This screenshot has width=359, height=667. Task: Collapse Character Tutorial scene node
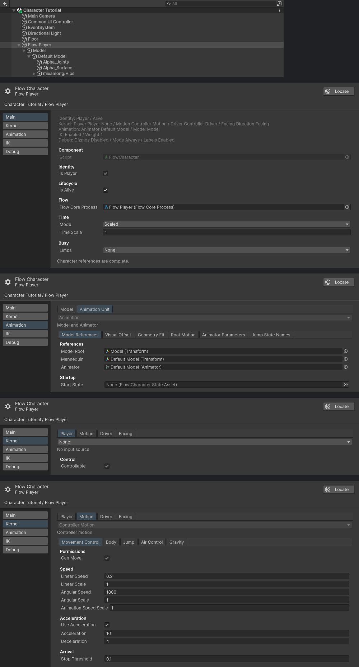(14, 10)
